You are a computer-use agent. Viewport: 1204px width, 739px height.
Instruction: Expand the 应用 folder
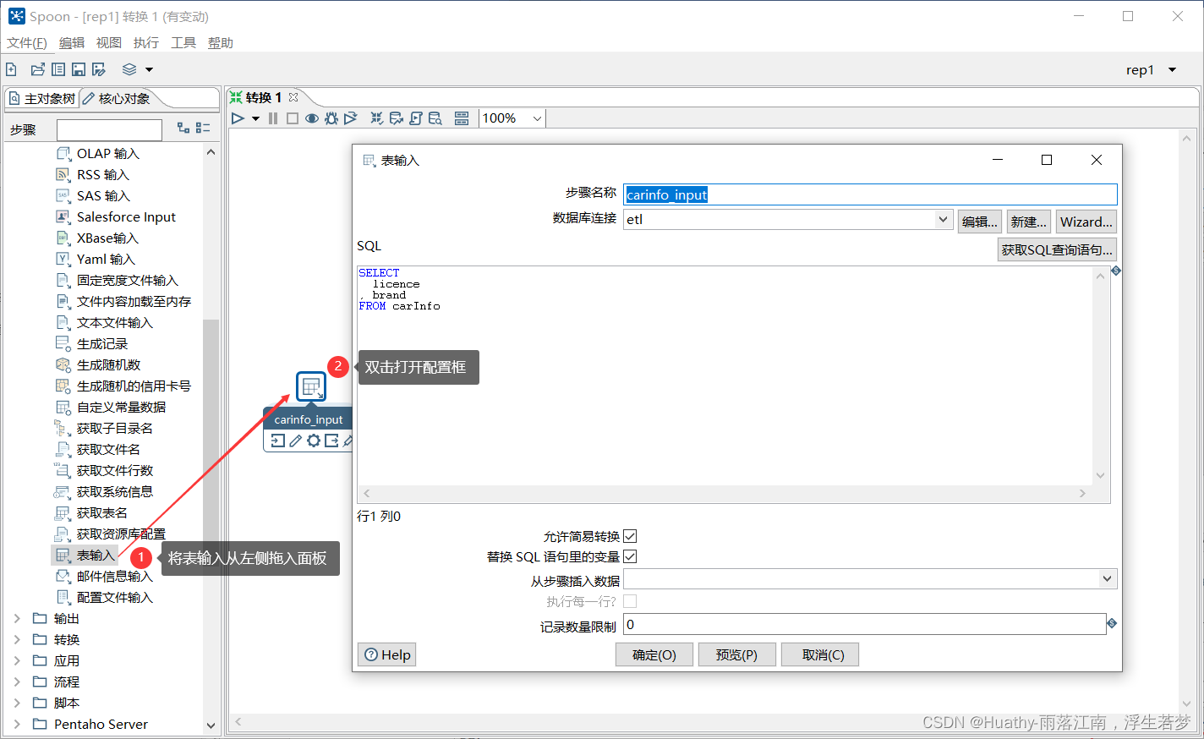coord(17,661)
